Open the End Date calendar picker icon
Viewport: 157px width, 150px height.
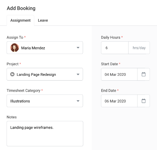144,101
